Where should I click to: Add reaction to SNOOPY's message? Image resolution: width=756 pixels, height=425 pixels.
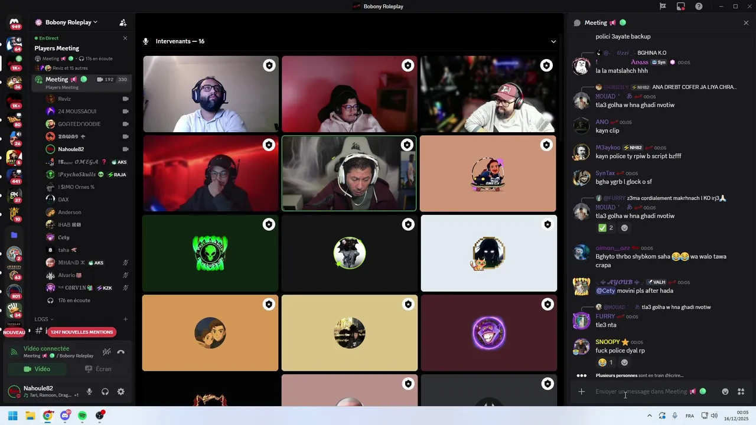(x=624, y=362)
